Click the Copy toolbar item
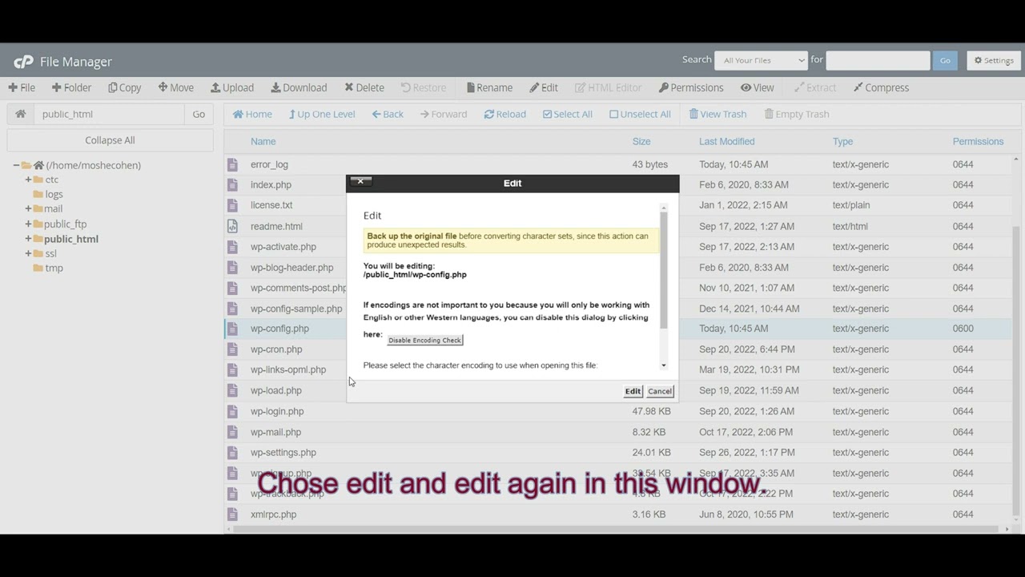 click(x=124, y=87)
